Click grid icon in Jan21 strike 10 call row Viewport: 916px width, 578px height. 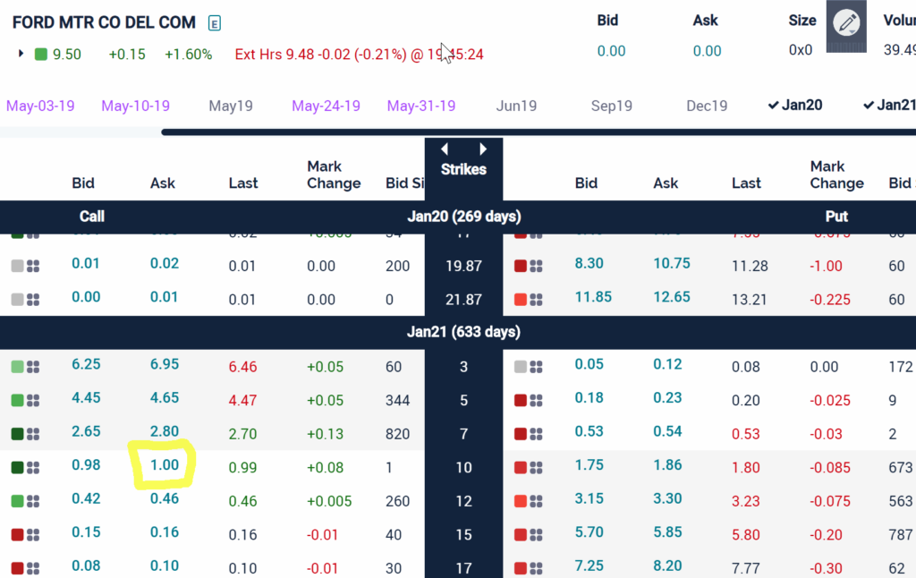pyautogui.click(x=33, y=467)
